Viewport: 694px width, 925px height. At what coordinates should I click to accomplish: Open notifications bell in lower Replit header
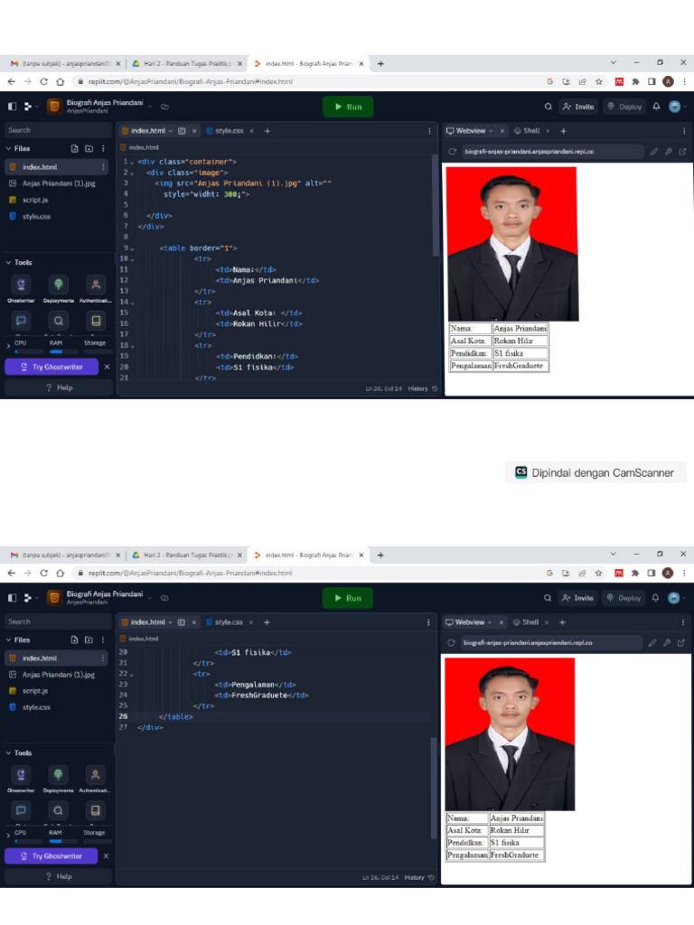(x=655, y=598)
